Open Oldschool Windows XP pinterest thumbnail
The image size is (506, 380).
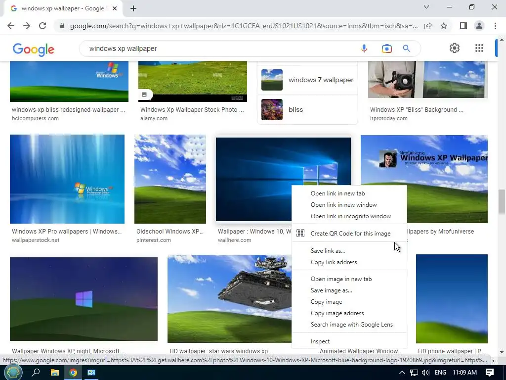coord(170,179)
